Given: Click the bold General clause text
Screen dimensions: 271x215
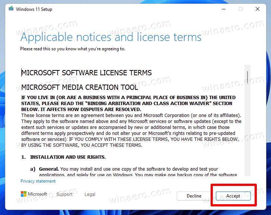Looking at the screenshot, I should [x=49, y=169].
